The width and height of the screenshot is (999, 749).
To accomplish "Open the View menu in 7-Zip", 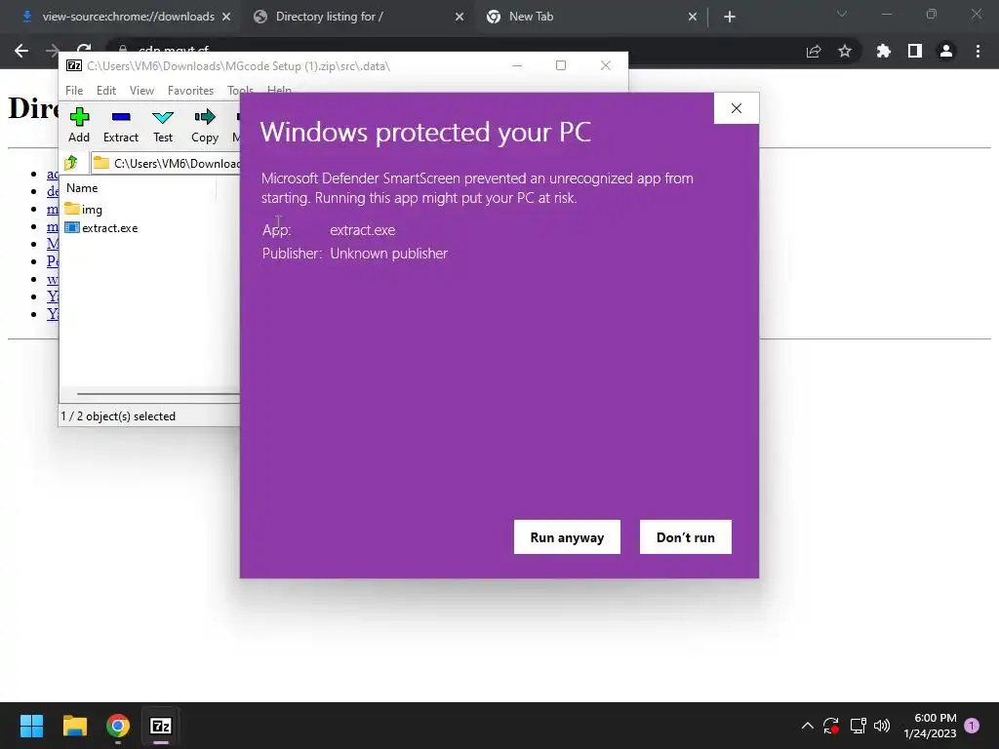I will (141, 91).
